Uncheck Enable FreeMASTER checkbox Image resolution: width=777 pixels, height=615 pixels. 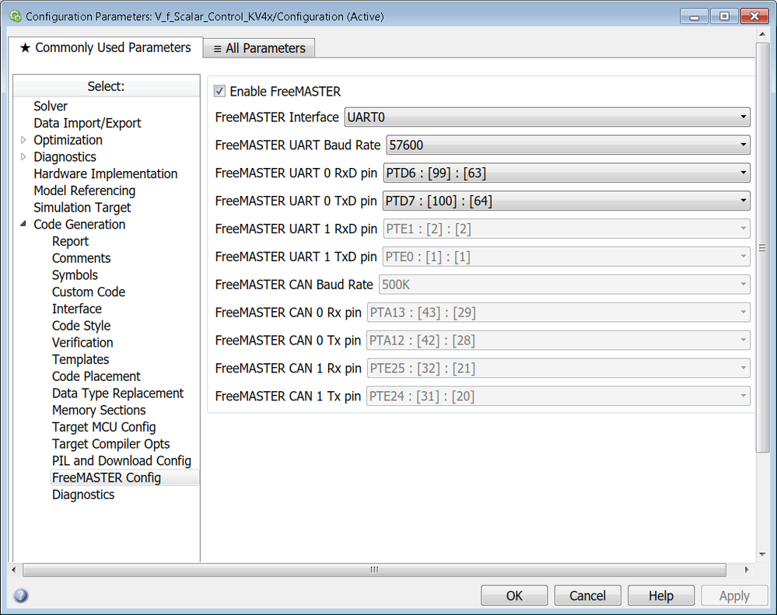[219, 91]
